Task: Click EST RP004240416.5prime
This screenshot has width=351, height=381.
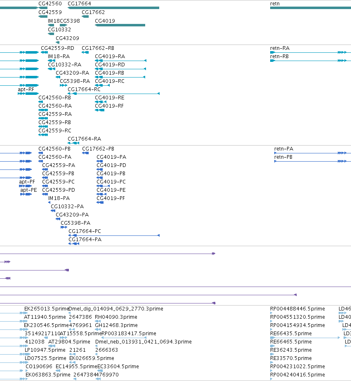Action: click(x=297, y=375)
